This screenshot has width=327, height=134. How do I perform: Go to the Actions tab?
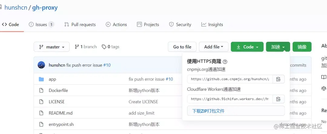[116, 25]
